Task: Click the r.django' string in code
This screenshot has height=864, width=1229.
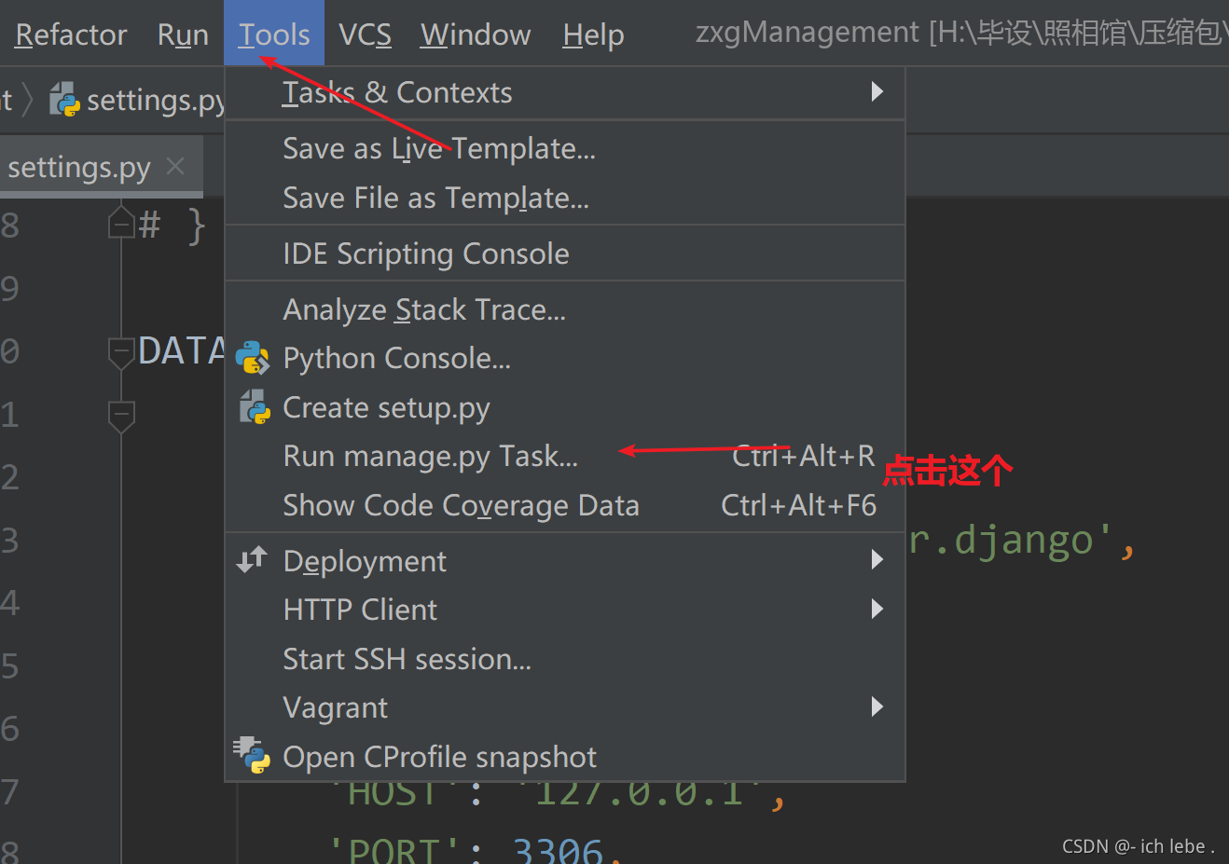Action: (1011, 541)
